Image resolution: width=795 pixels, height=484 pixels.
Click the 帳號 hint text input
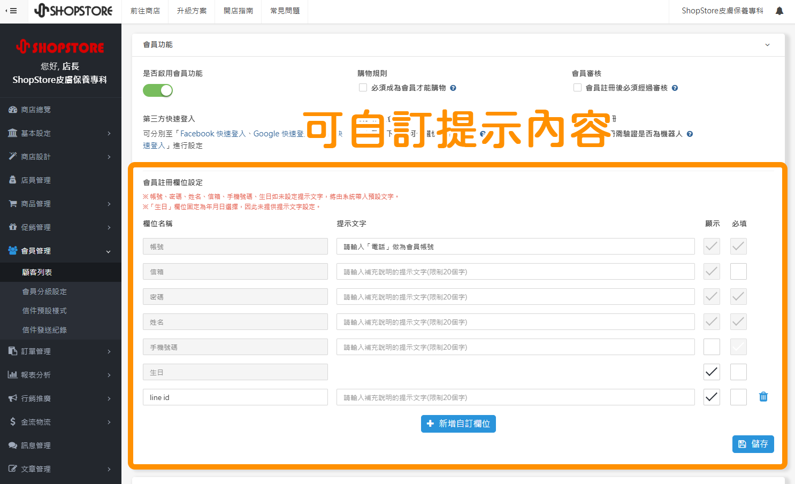coord(516,247)
